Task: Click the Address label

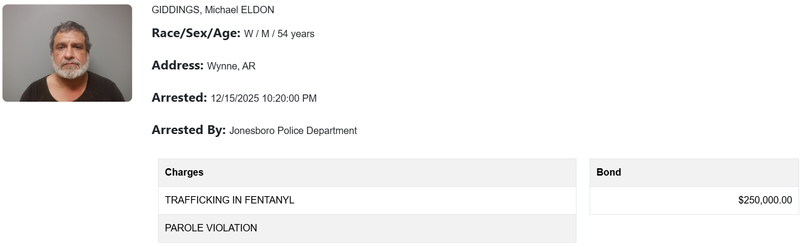Action: click(177, 66)
